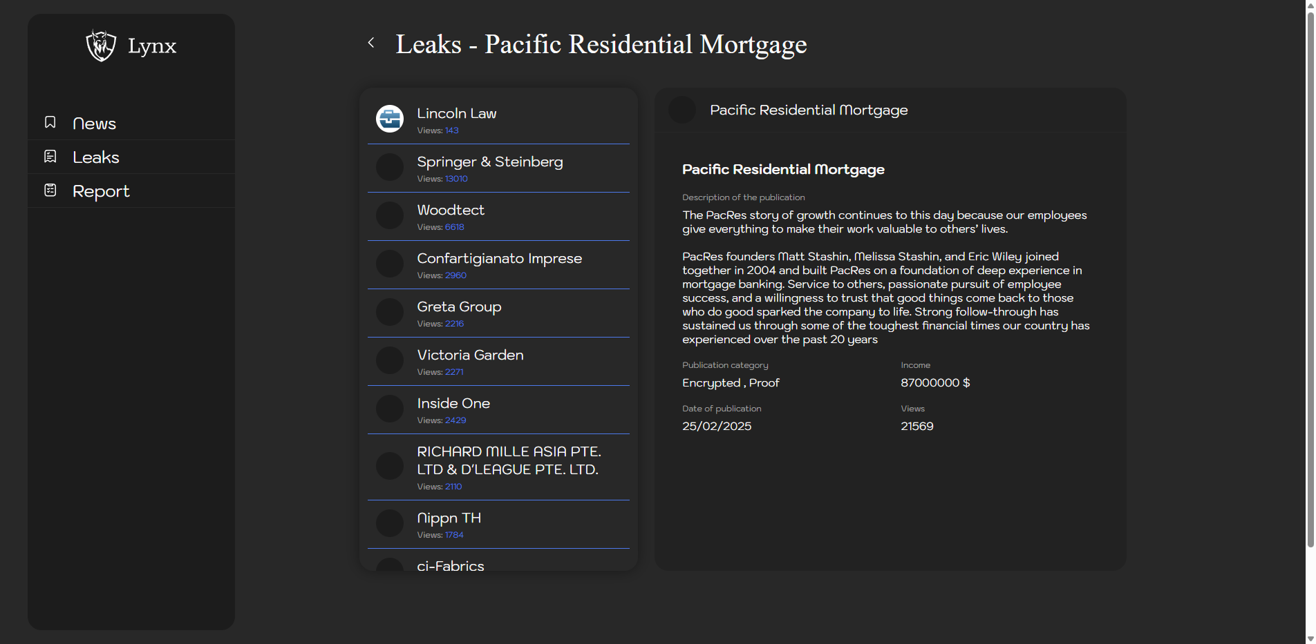
Task: Select the Woodtect leak entry
Action: [x=451, y=211]
